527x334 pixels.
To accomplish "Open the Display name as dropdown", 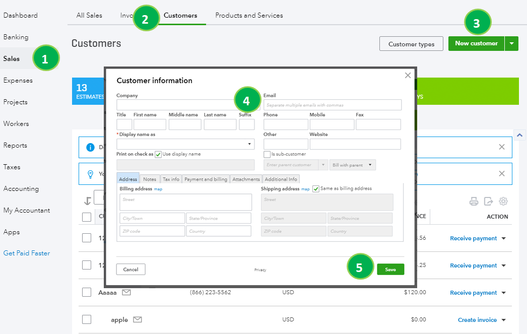I will [x=248, y=144].
